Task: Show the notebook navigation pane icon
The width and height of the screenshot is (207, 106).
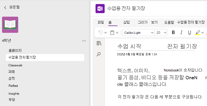Action: tap(99, 43)
